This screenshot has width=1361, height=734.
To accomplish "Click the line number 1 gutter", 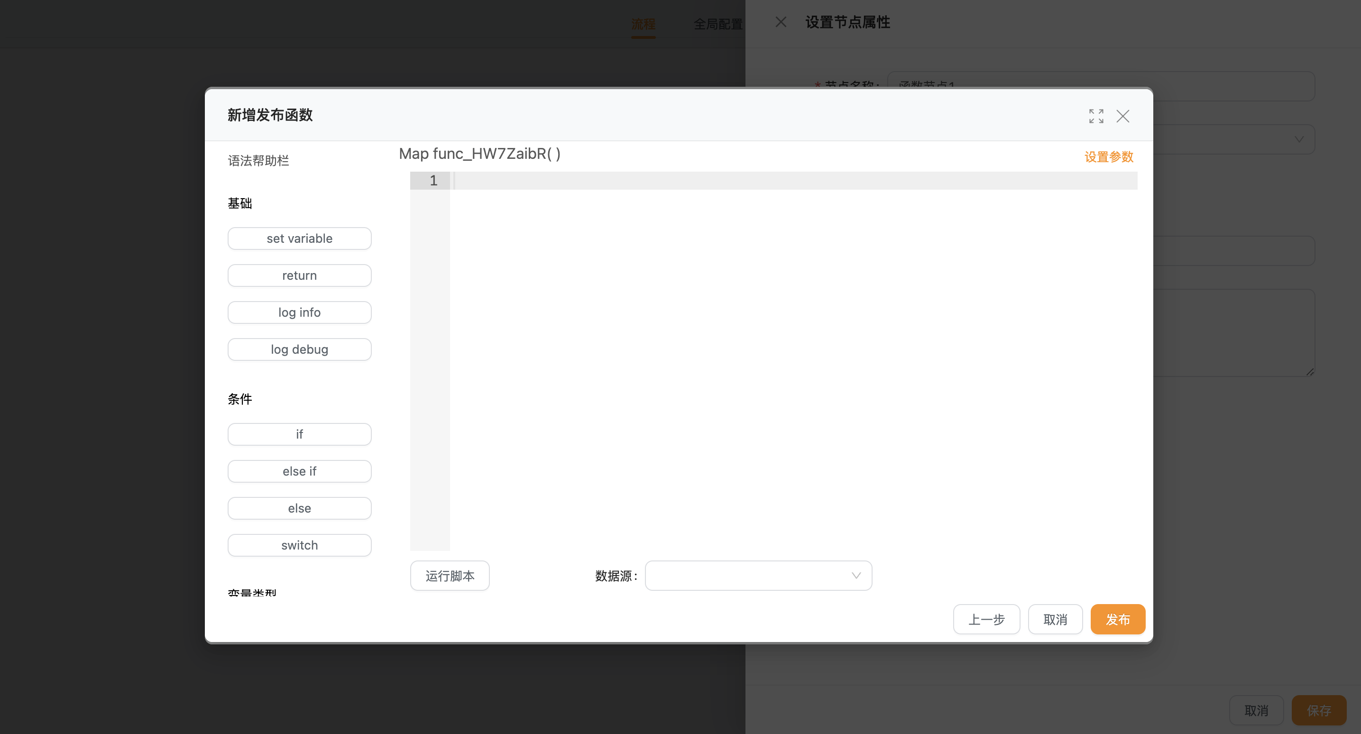I will tap(430, 181).
